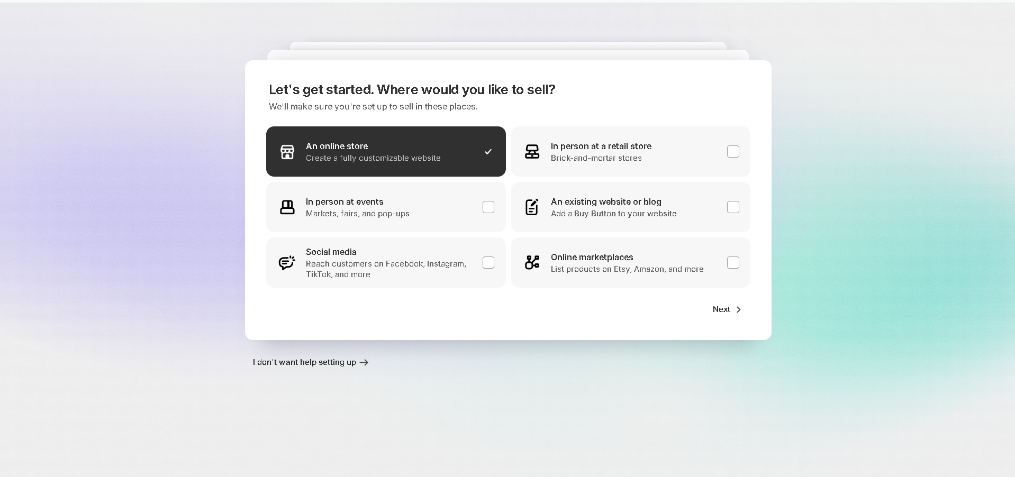Click the online marketplaces nodes icon
This screenshot has height=477, width=1015.
click(x=532, y=262)
